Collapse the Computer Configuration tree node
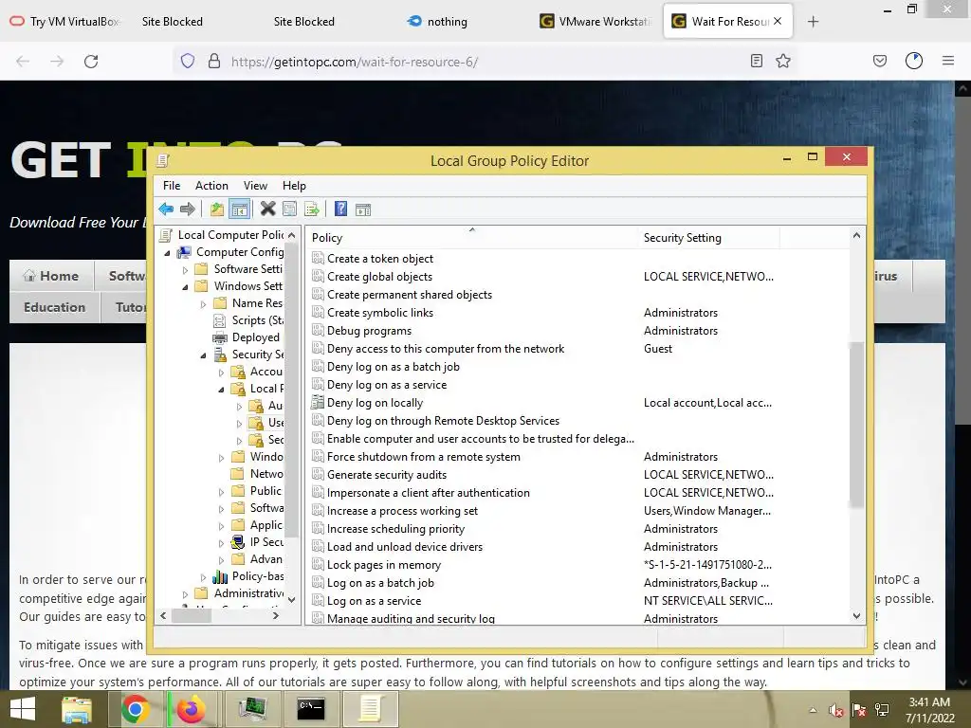Screen dimensions: 971x728 tap(167, 253)
